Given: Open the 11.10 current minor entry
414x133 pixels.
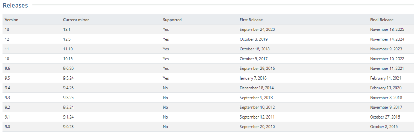Looking at the screenshot, I should tap(68, 49).
